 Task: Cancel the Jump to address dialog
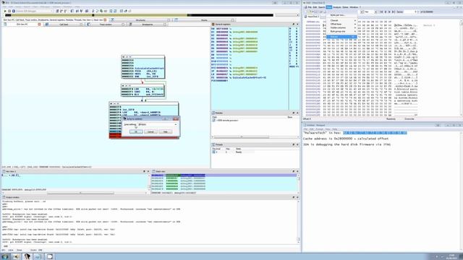point(150,131)
